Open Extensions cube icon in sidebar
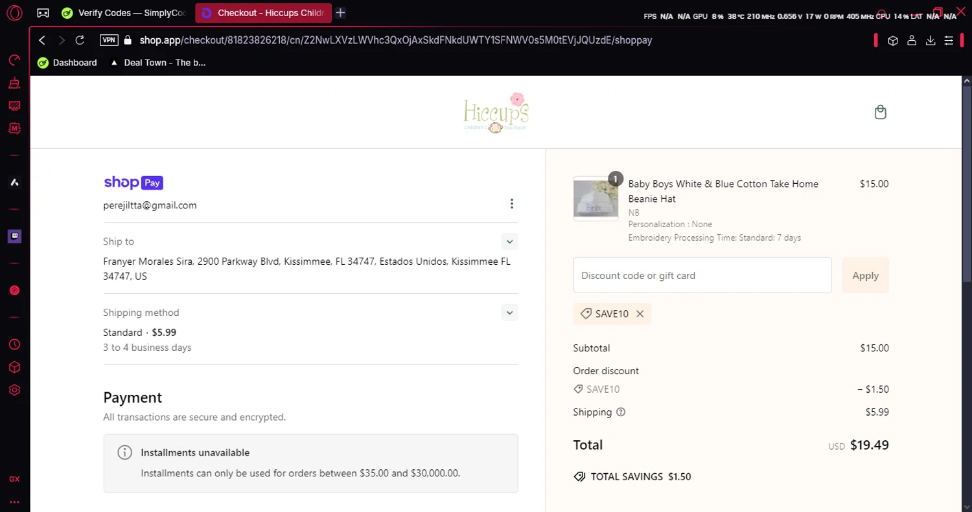The height and width of the screenshot is (512, 972). click(x=14, y=367)
